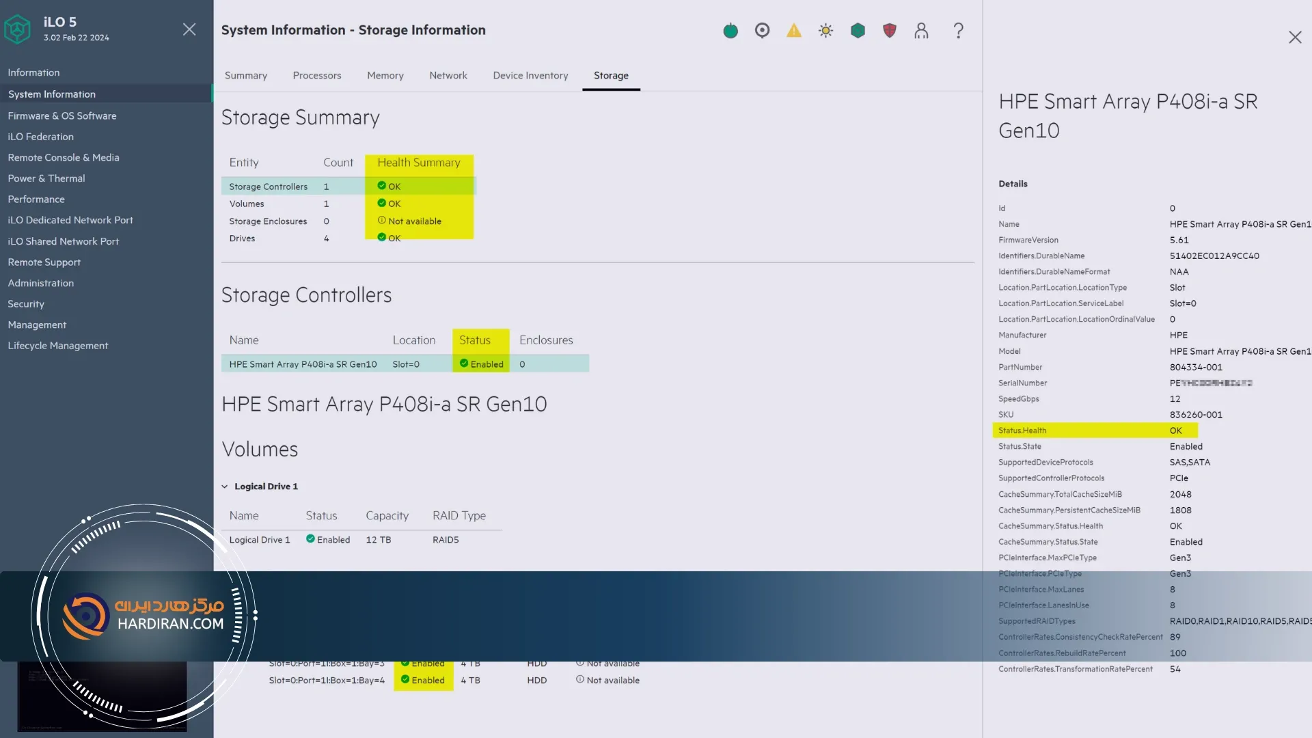Click the green power status icon
1312x738 pixels.
point(730,31)
